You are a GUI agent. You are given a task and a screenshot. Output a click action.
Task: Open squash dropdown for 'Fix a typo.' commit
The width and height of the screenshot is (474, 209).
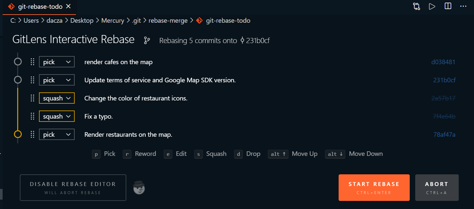point(57,116)
